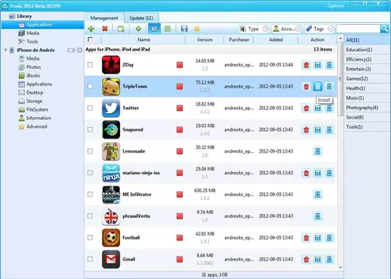Click the search text field

(x=358, y=29)
